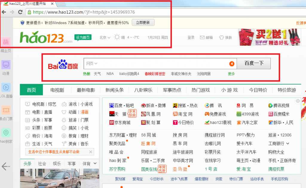Expand the news tabs chevron after 体育

click(x=95, y=164)
